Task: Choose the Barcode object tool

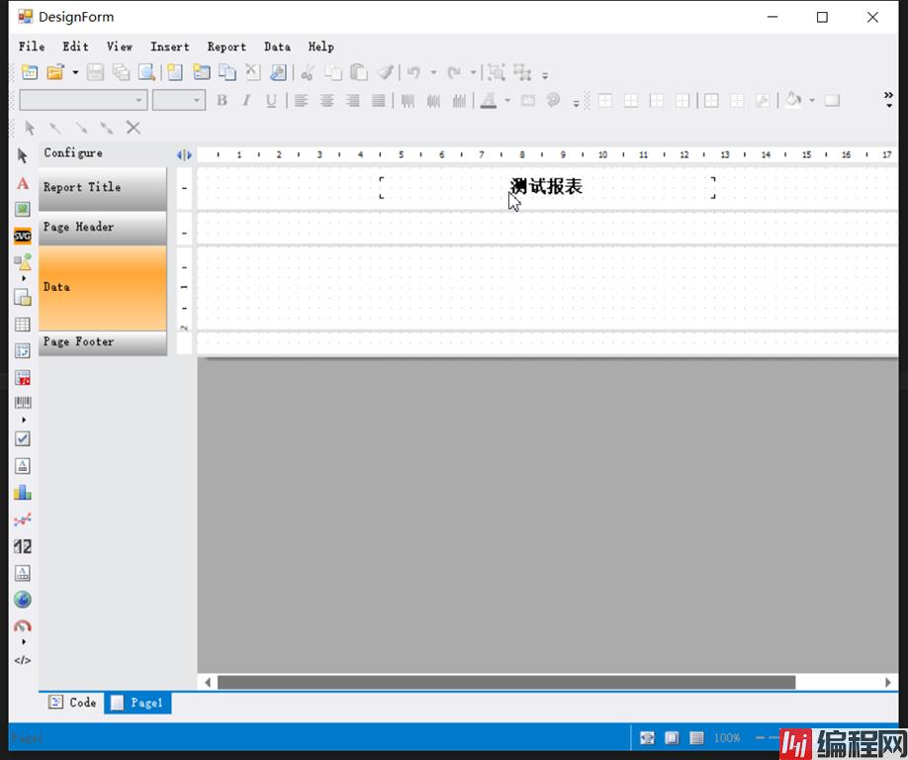Action: tap(23, 403)
